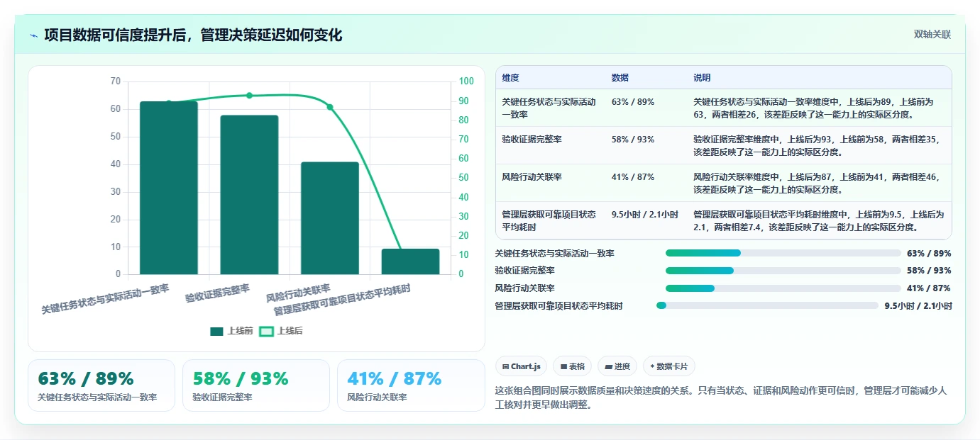Image resolution: width=980 pixels, height=440 pixels.
Task: Click the progress bar for 风险行动关联率
Action: [x=783, y=288]
